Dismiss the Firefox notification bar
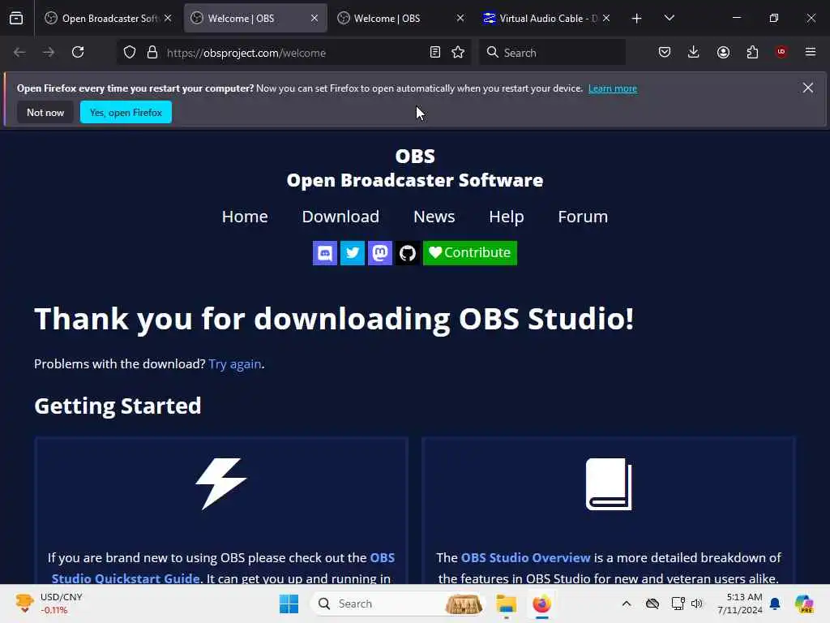830x623 pixels. point(808,88)
